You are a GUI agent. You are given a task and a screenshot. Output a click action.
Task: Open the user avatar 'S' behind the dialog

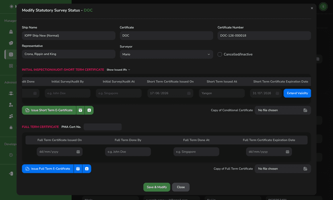click(323, 6)
